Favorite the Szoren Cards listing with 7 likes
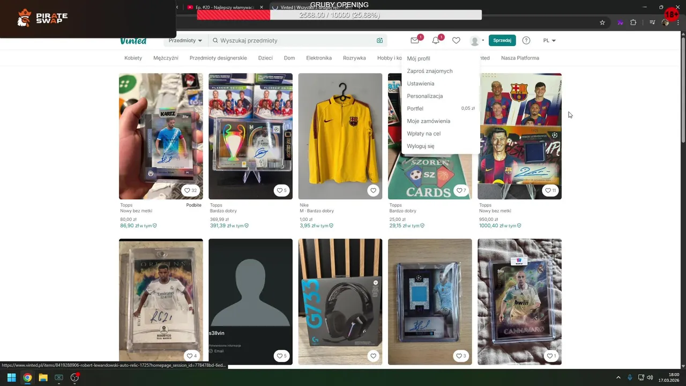 coord(461,190)
